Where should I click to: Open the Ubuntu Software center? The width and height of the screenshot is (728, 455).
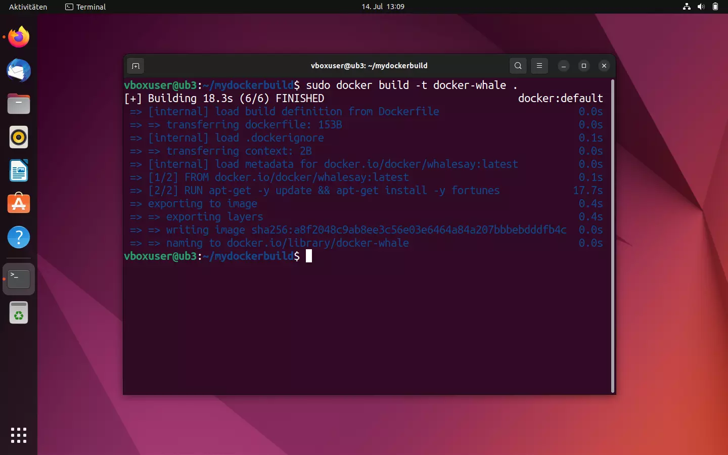coord(18,203)
